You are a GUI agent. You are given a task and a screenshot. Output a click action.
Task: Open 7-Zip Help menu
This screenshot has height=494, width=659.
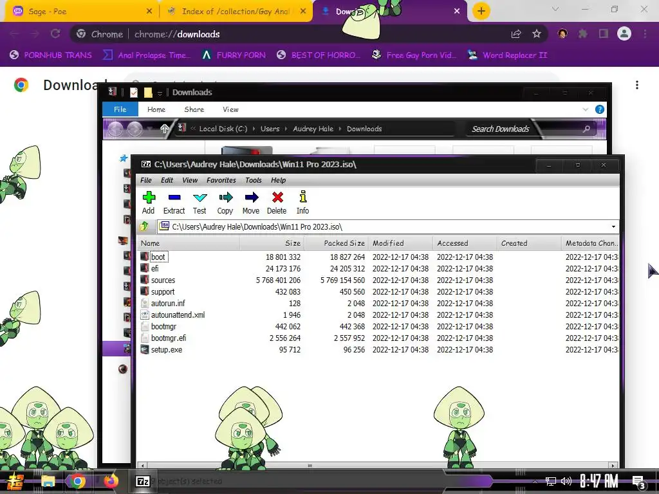278,180
